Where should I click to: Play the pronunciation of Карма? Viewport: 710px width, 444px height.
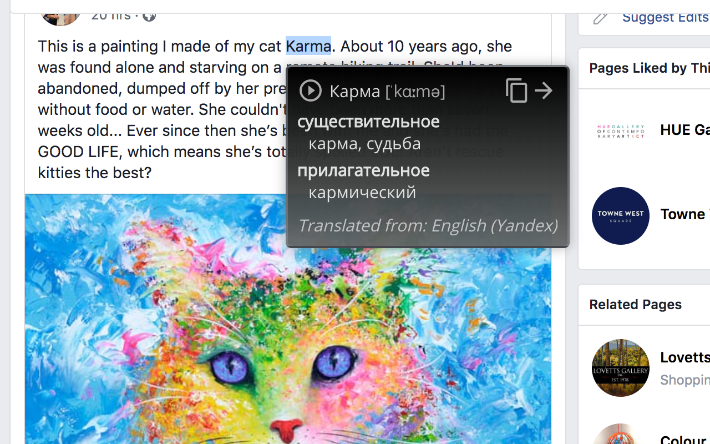(x=311, y=90)
